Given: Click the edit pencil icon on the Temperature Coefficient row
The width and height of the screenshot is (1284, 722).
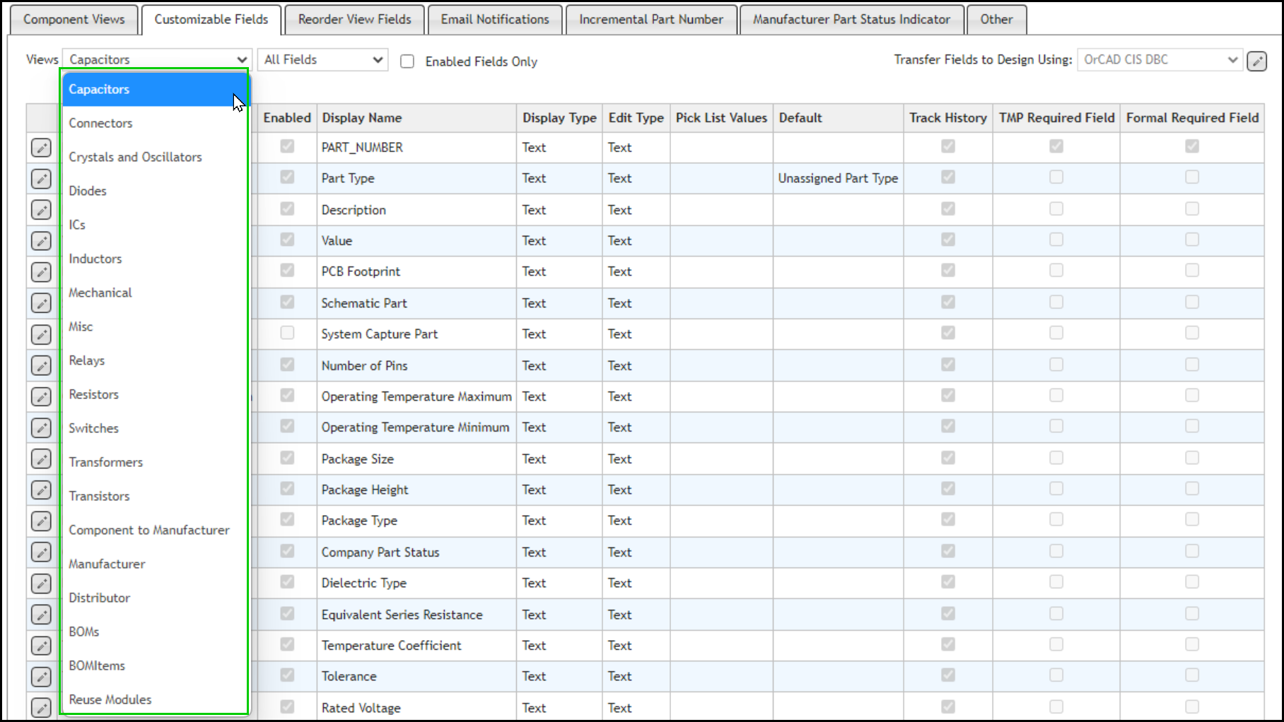Looking at the screenshot, I should point(42,645).
